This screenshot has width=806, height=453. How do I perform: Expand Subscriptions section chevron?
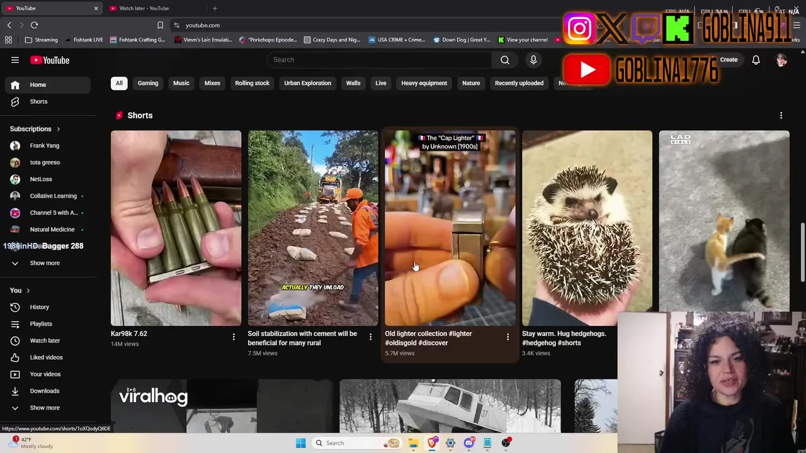[x=58, y=129]
